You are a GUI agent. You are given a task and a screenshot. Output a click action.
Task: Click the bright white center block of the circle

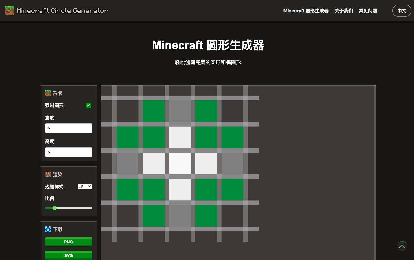(x=180, y=164)
